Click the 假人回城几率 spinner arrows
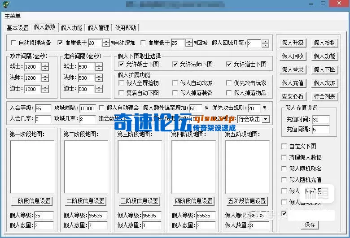The height and width of the screenshot is (238, 350). tap(265, 43)
